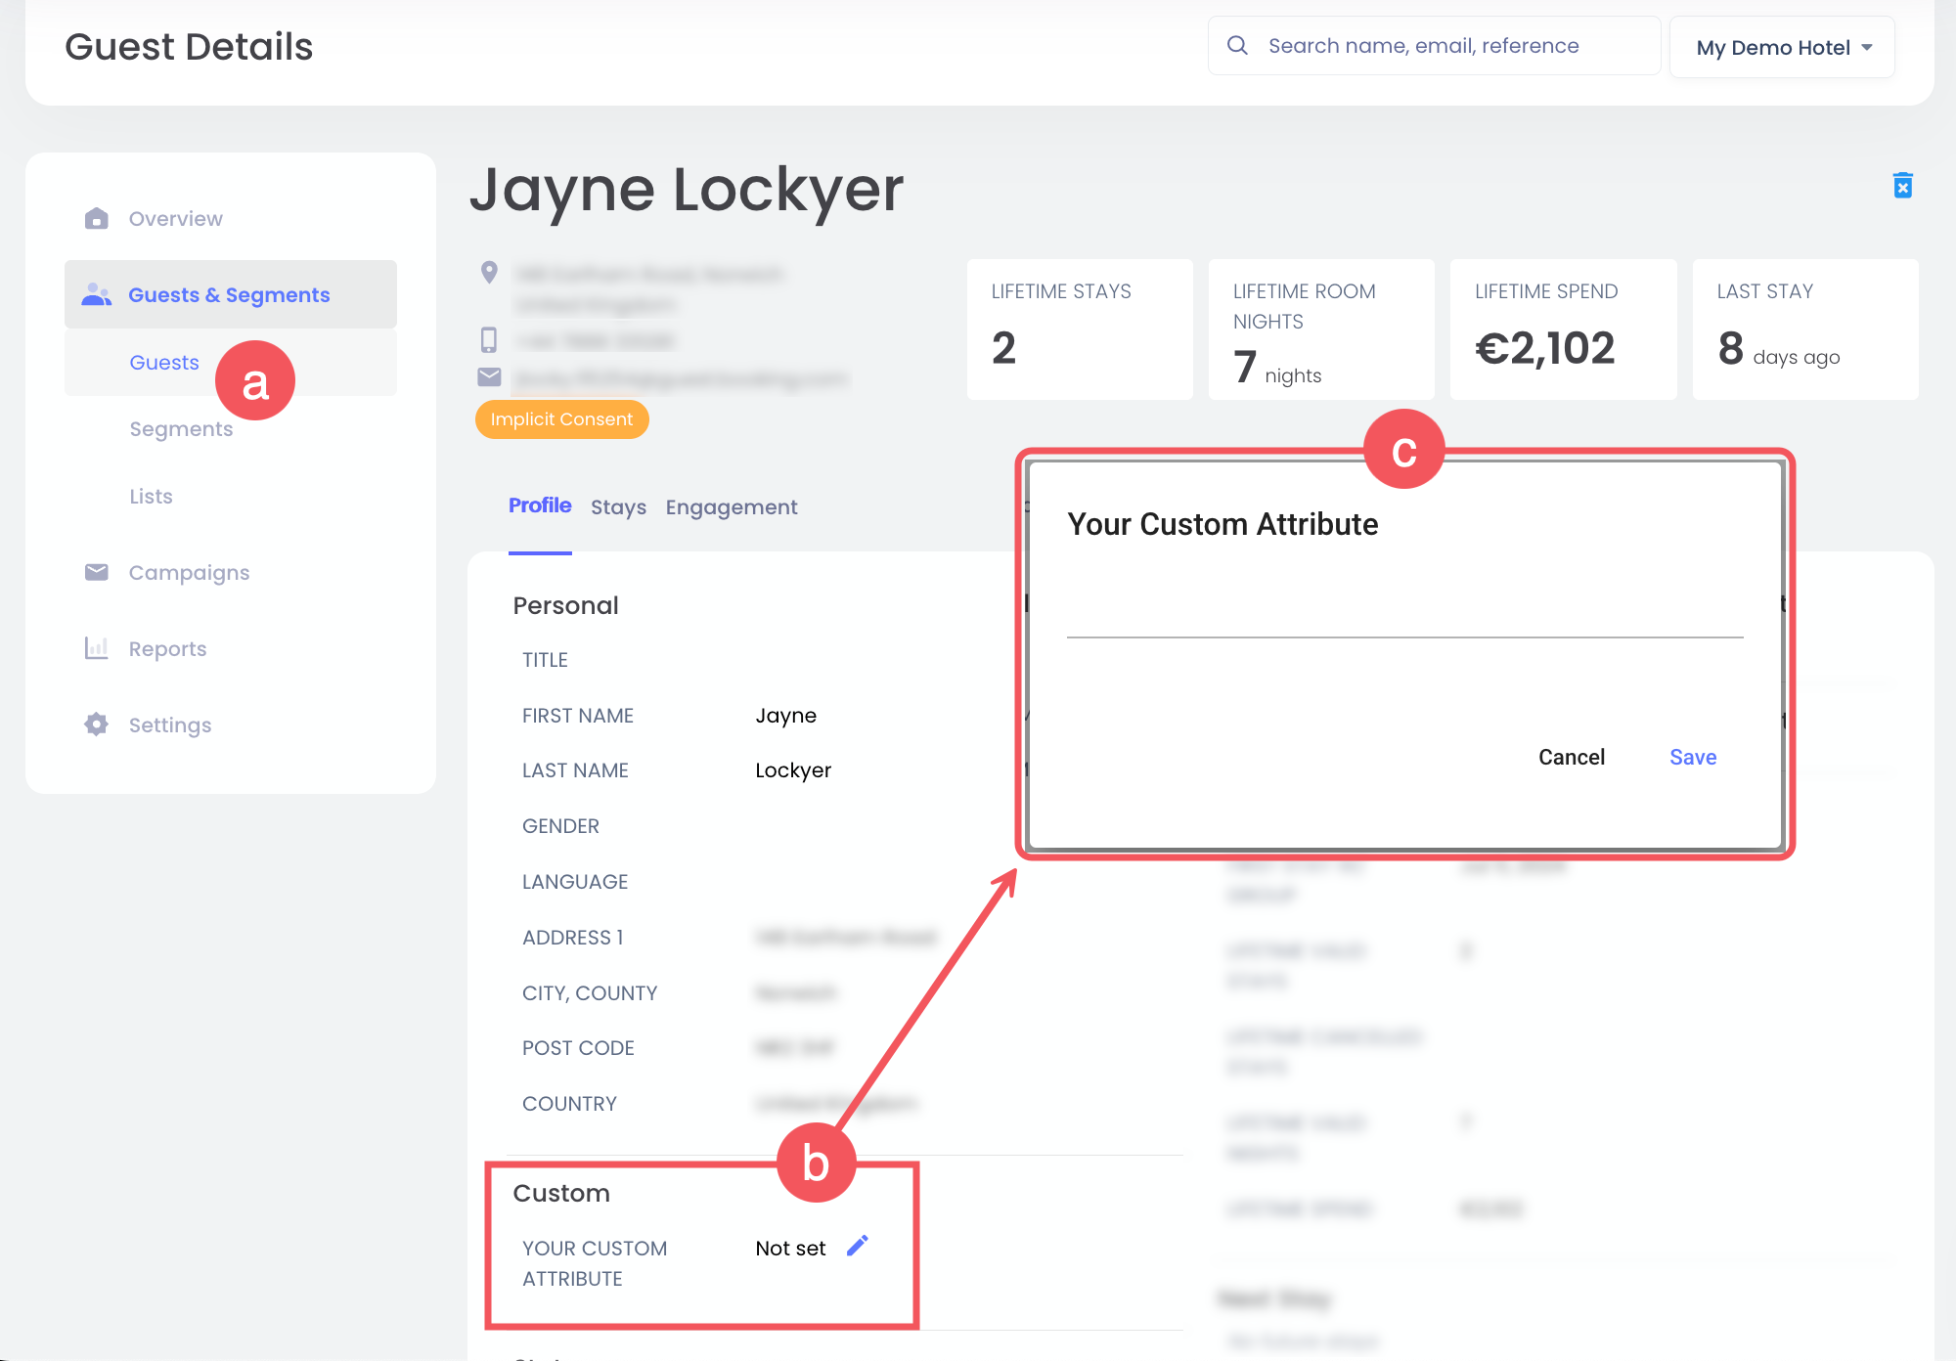Switch to the Engagement tab
Image resolution: width=1956 pixels, height=1361 pixels.
point(732,506)
